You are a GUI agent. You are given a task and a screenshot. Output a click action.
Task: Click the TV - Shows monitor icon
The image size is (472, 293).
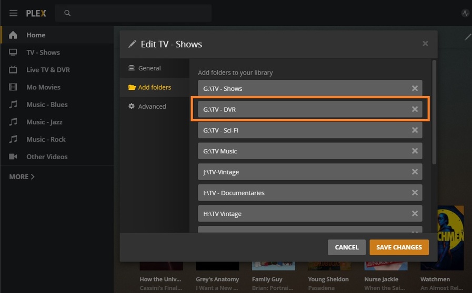click(x=13, y=53)
